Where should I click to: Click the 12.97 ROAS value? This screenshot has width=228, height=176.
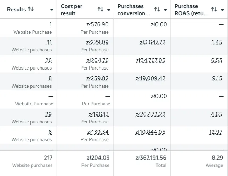click(x=216, y=132)
